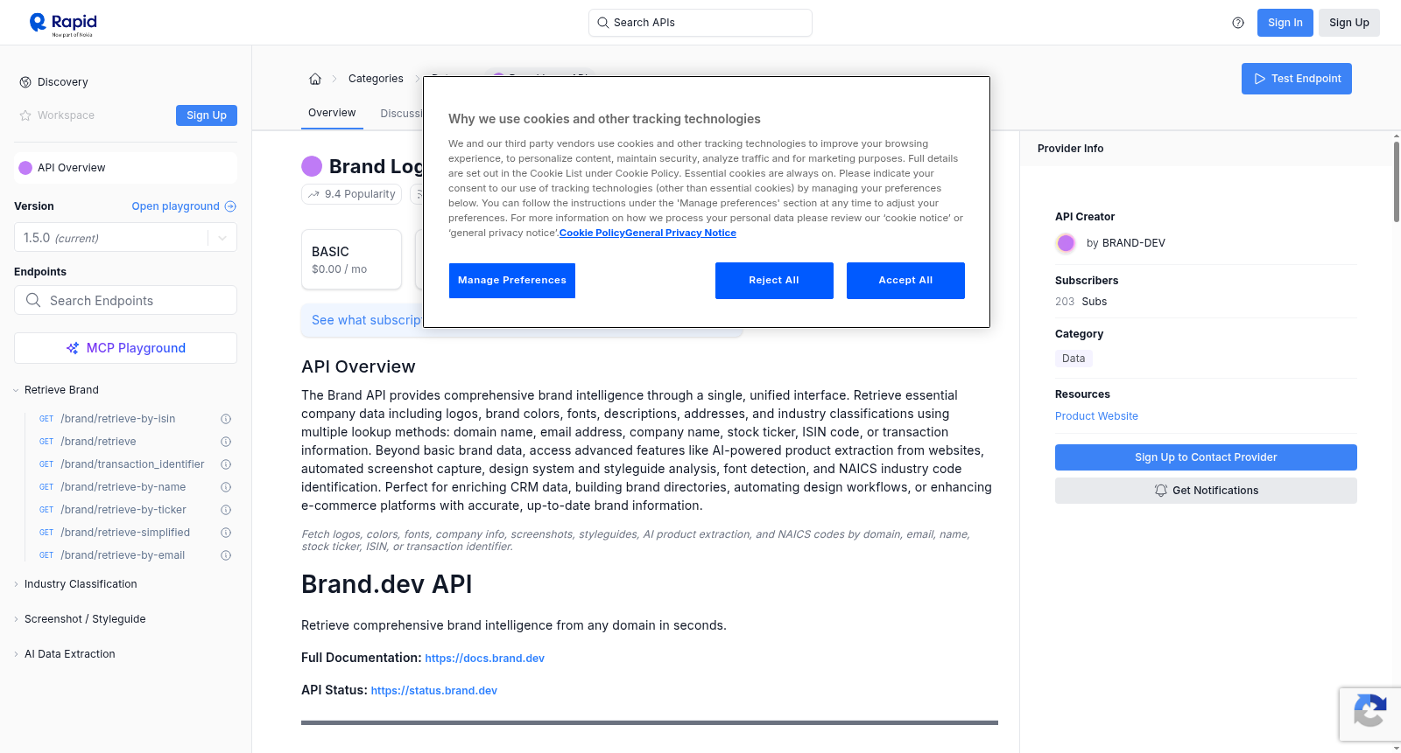The height and width of the screenshot is (753, 1401).
Task: Click info icon for /brand/retrieve endpoint
Action: coord(226,442)
